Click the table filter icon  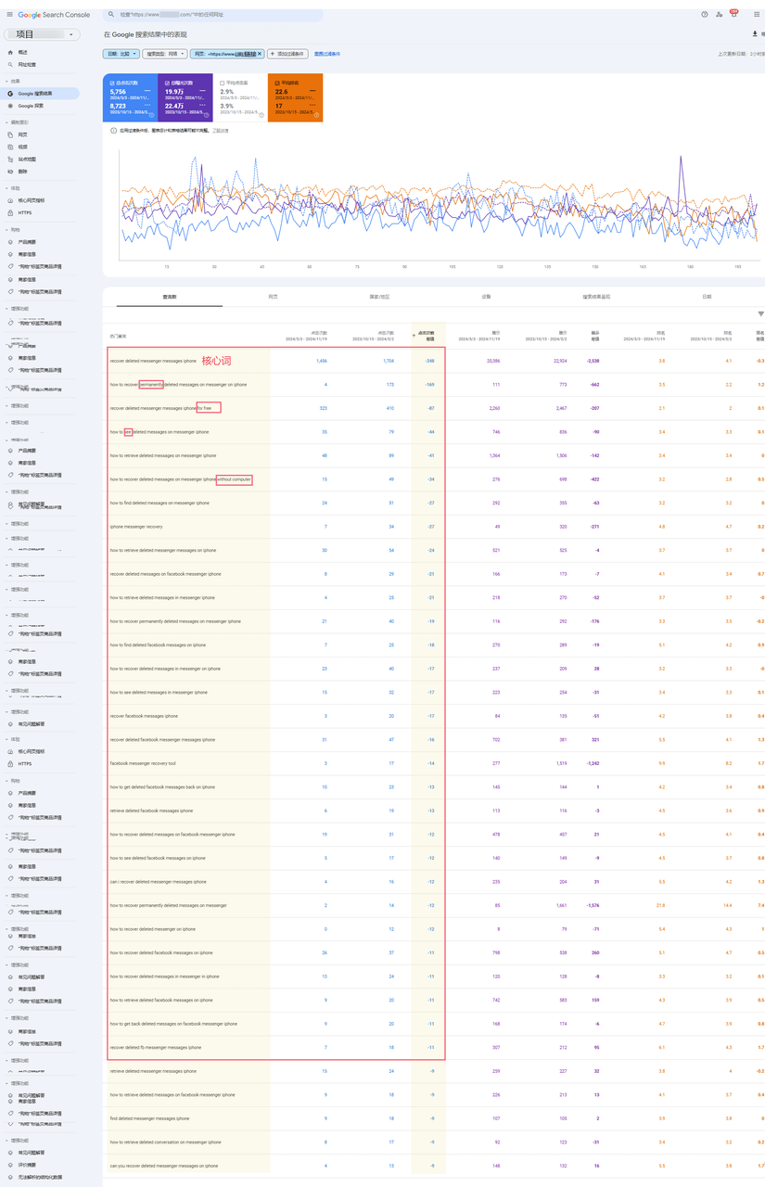point(760,314)
